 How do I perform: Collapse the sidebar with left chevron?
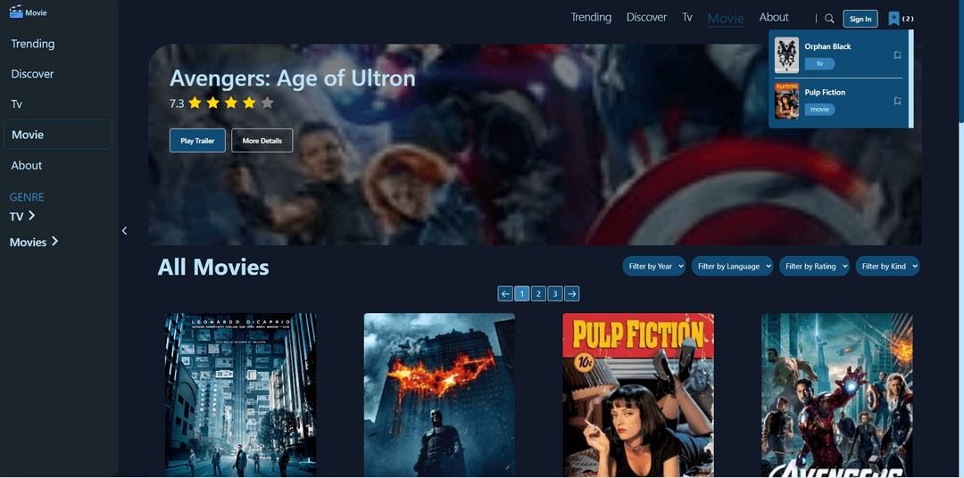pyautogui.click(x=124, y=231)
